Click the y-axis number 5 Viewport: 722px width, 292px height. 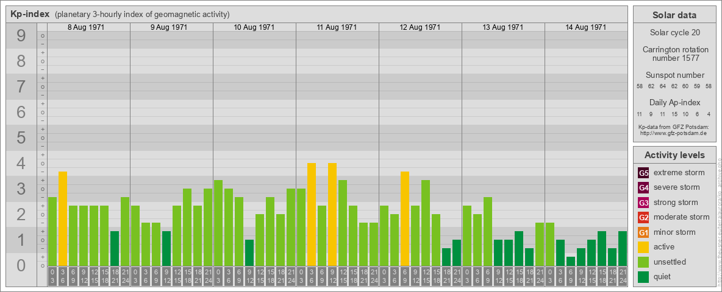(21, 137)
